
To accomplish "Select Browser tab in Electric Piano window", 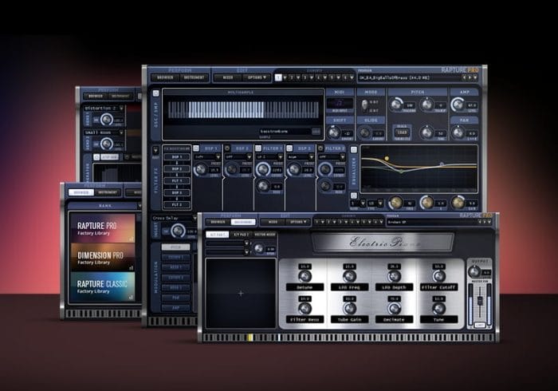I will pos(218,222).
